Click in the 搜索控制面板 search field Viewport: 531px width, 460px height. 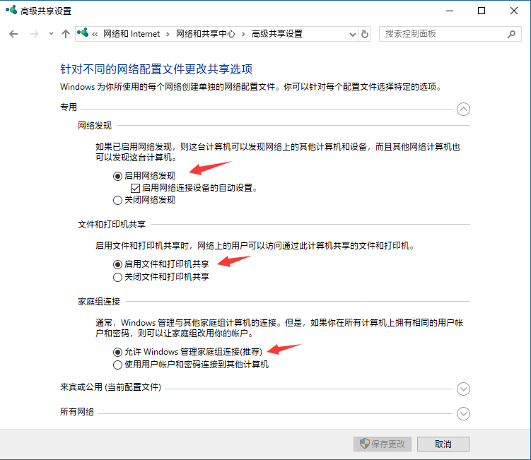pyautogui.click(x=442, y=34)
